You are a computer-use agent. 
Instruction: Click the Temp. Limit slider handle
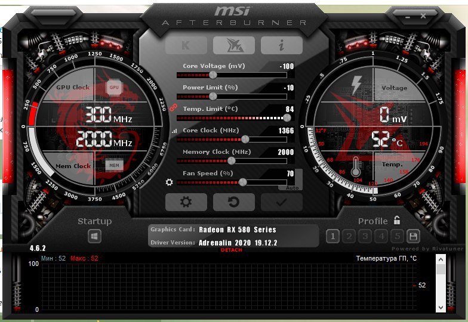[287, 118]
